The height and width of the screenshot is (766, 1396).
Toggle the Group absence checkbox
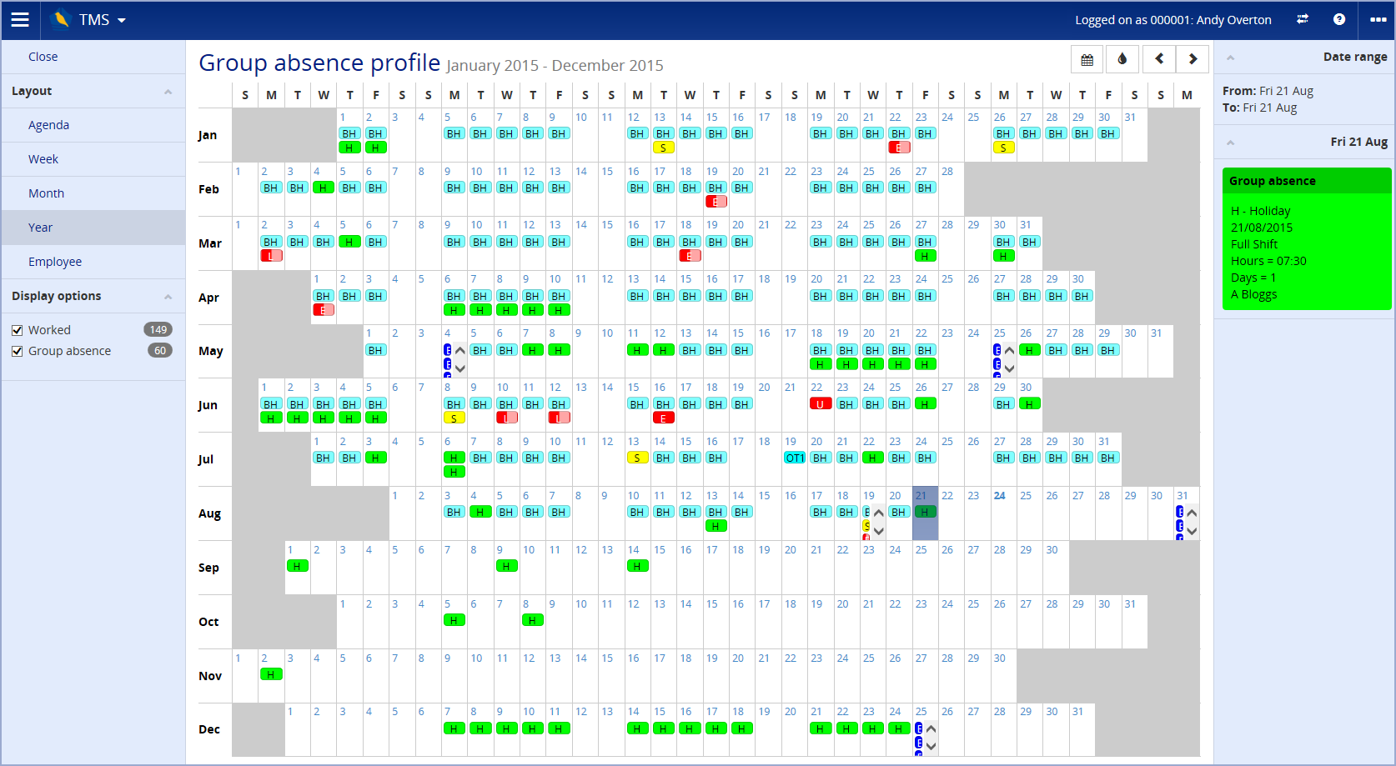[x=18, y=351]
